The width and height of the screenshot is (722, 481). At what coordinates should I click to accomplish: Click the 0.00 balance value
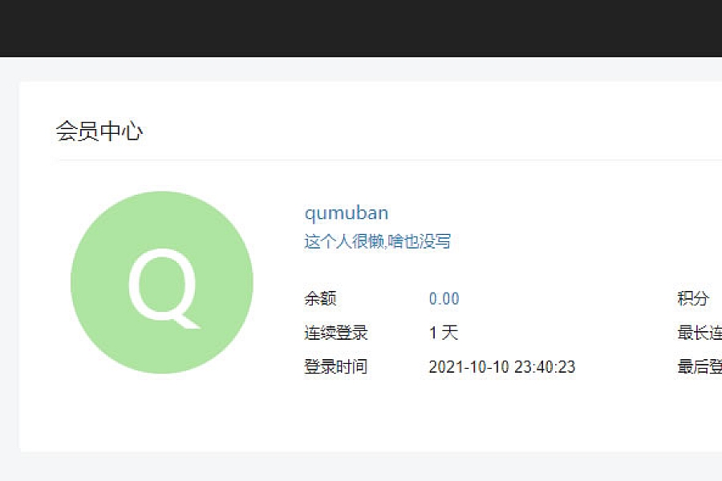444,299
